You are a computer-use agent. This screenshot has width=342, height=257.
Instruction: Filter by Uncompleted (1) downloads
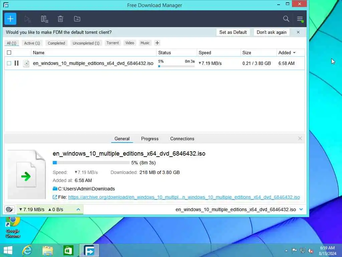tap(86, 43)
